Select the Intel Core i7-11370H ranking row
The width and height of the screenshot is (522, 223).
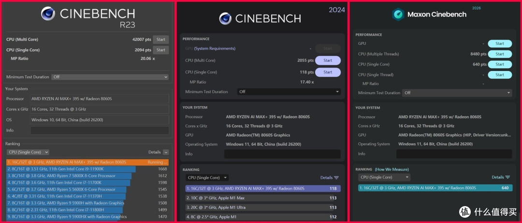87,196
